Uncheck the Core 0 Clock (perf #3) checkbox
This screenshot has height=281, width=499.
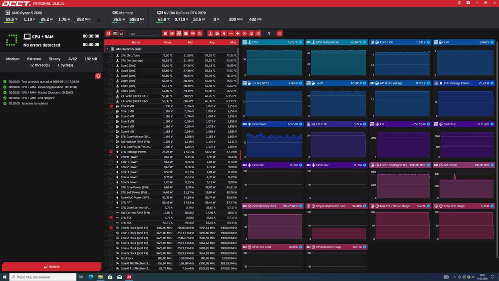pyautogui.click(x=111, y=228)
